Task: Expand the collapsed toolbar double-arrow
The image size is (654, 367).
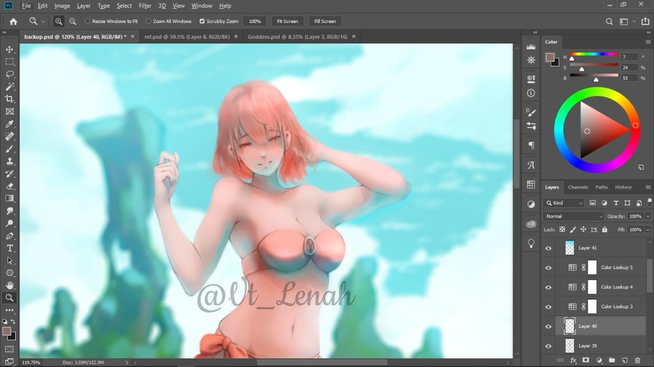Action: (4, 34)
